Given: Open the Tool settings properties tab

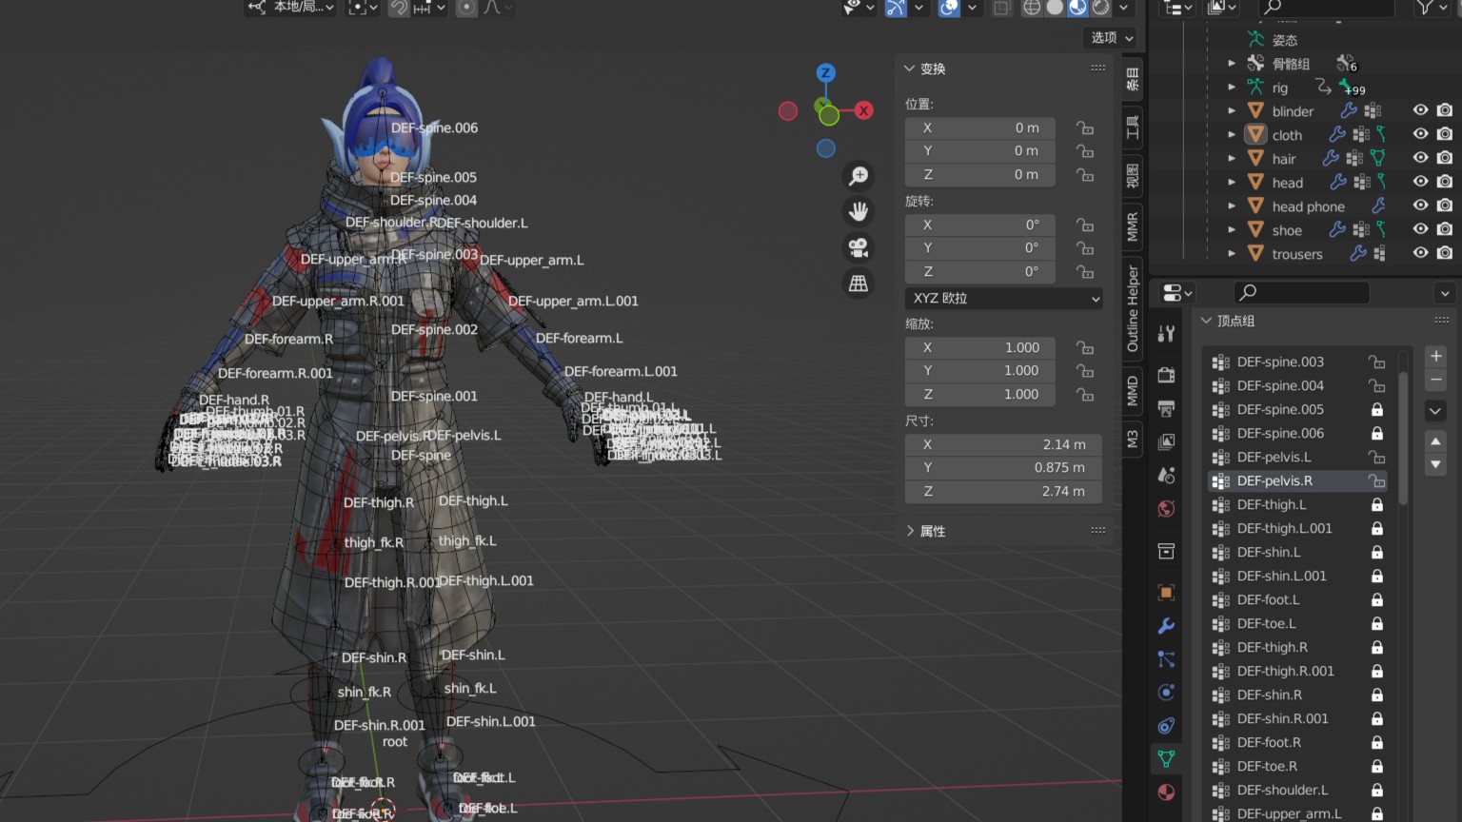Looking at the screenshot, I should [x=1166, y=334].
